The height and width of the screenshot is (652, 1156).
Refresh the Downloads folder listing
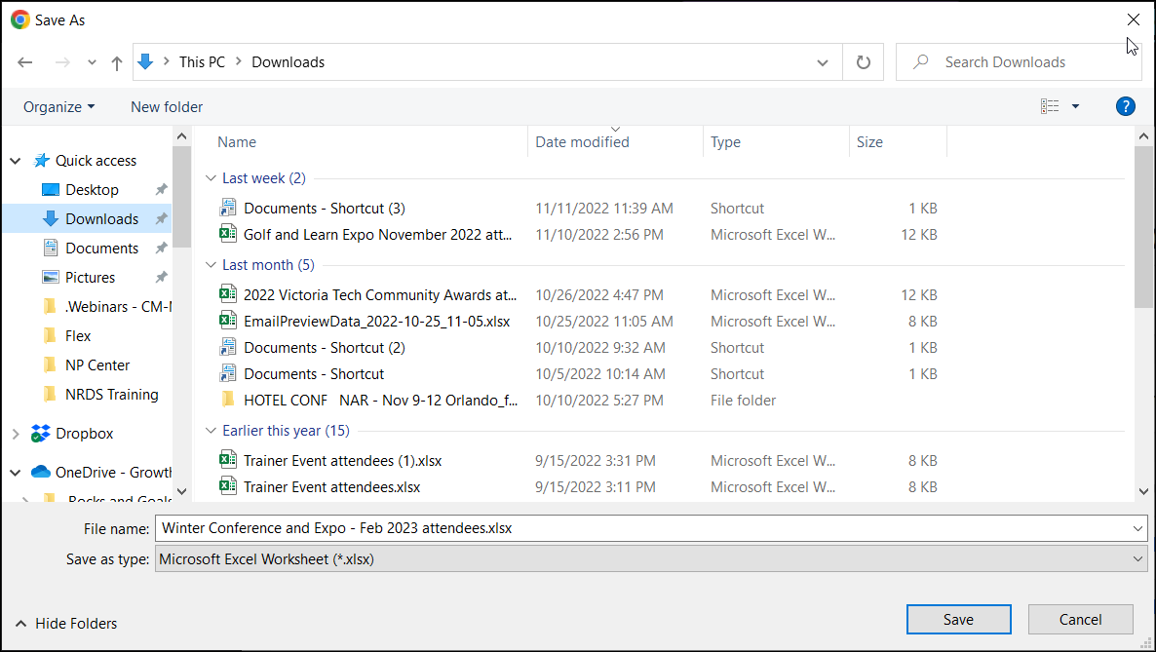(863, 62)
